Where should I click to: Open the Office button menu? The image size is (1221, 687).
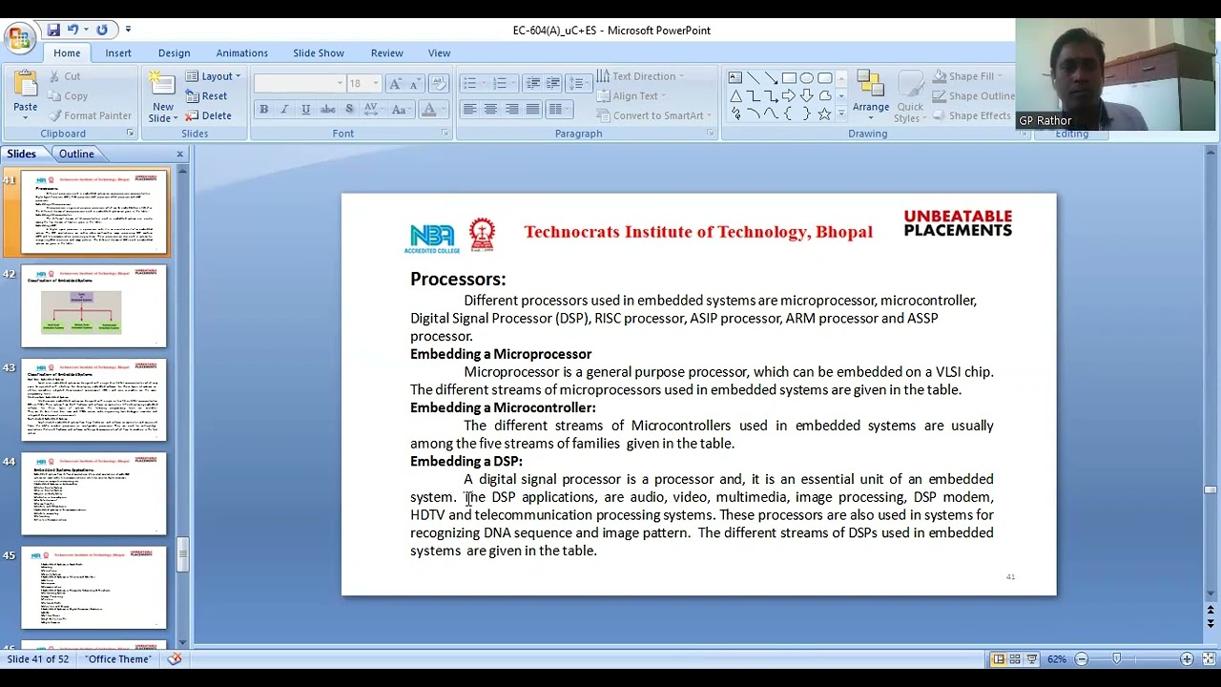click(19, 38)
